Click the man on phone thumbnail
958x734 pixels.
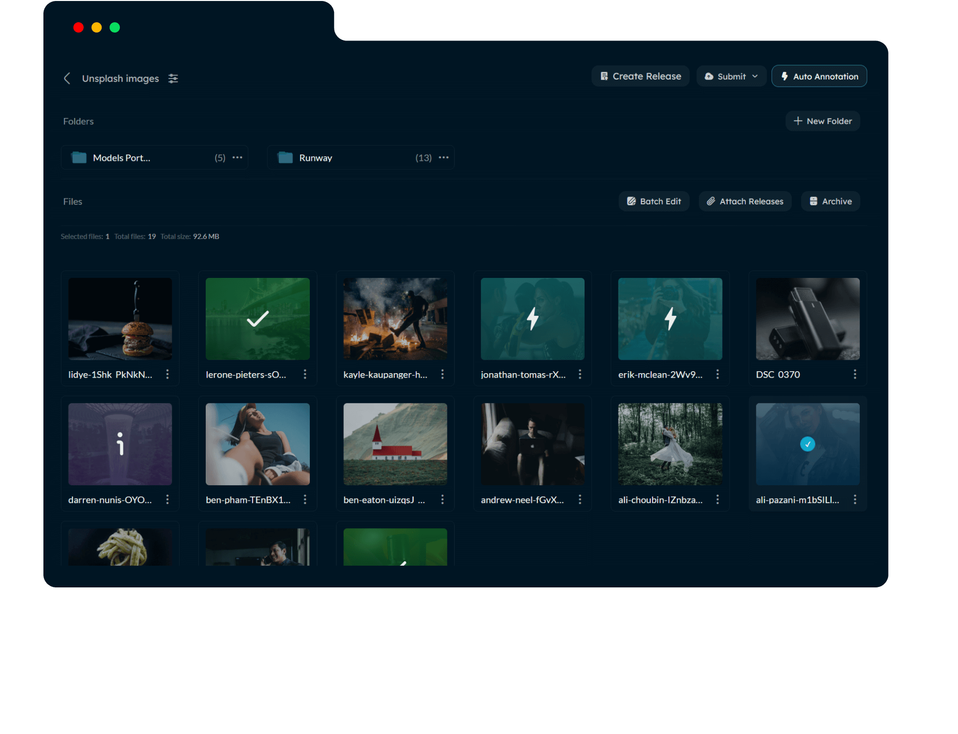(x=258, y=547)
